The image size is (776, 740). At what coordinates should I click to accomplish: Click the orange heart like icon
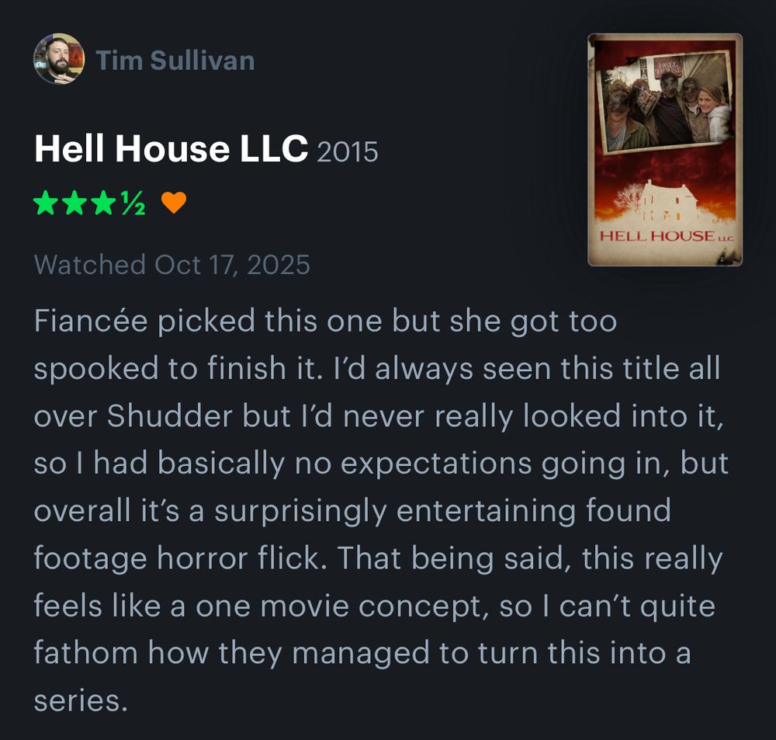click(x=174, y=203)
